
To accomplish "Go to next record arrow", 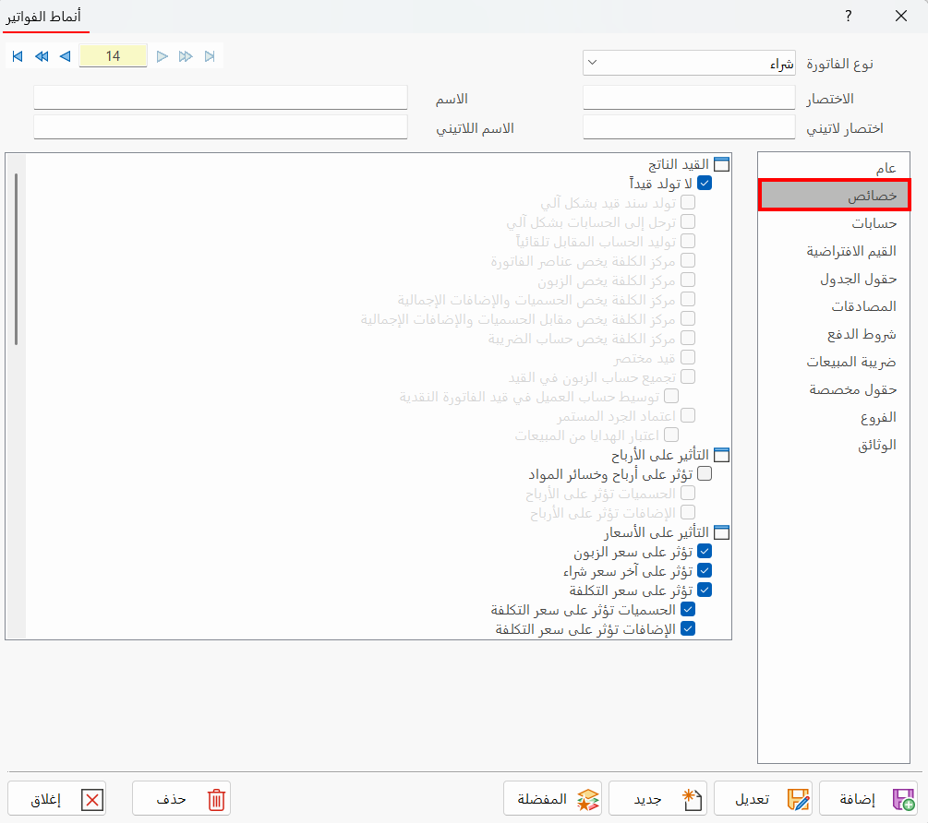I will pos(163,56).
